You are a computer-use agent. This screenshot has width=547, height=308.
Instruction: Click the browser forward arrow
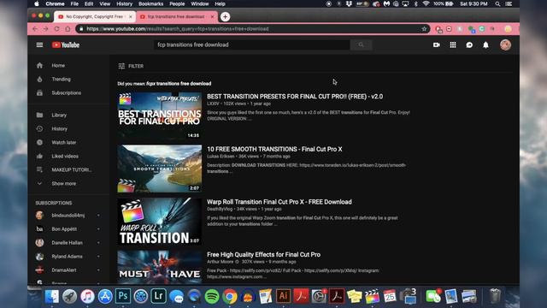tap(45, 29)
